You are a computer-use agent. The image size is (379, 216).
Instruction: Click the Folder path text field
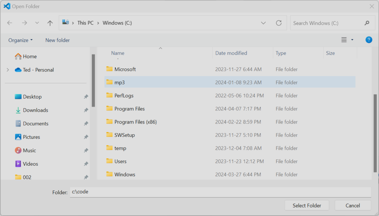click(220, 192)
